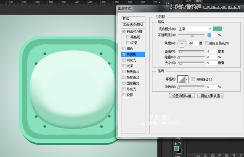Click the 距离 slider handle
The image size is (244, 157).
point(180,52)
